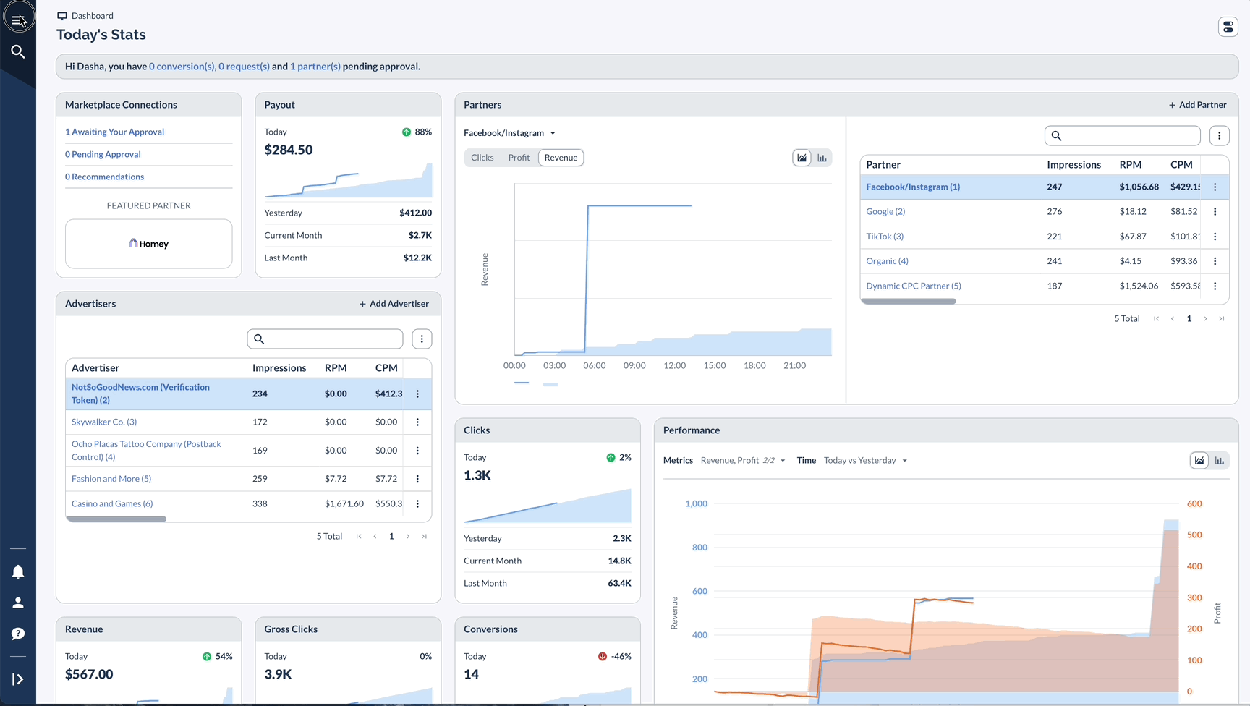Open row menu for Google partner
The height and width of the screenshot is (706, 1250).
1215,211
